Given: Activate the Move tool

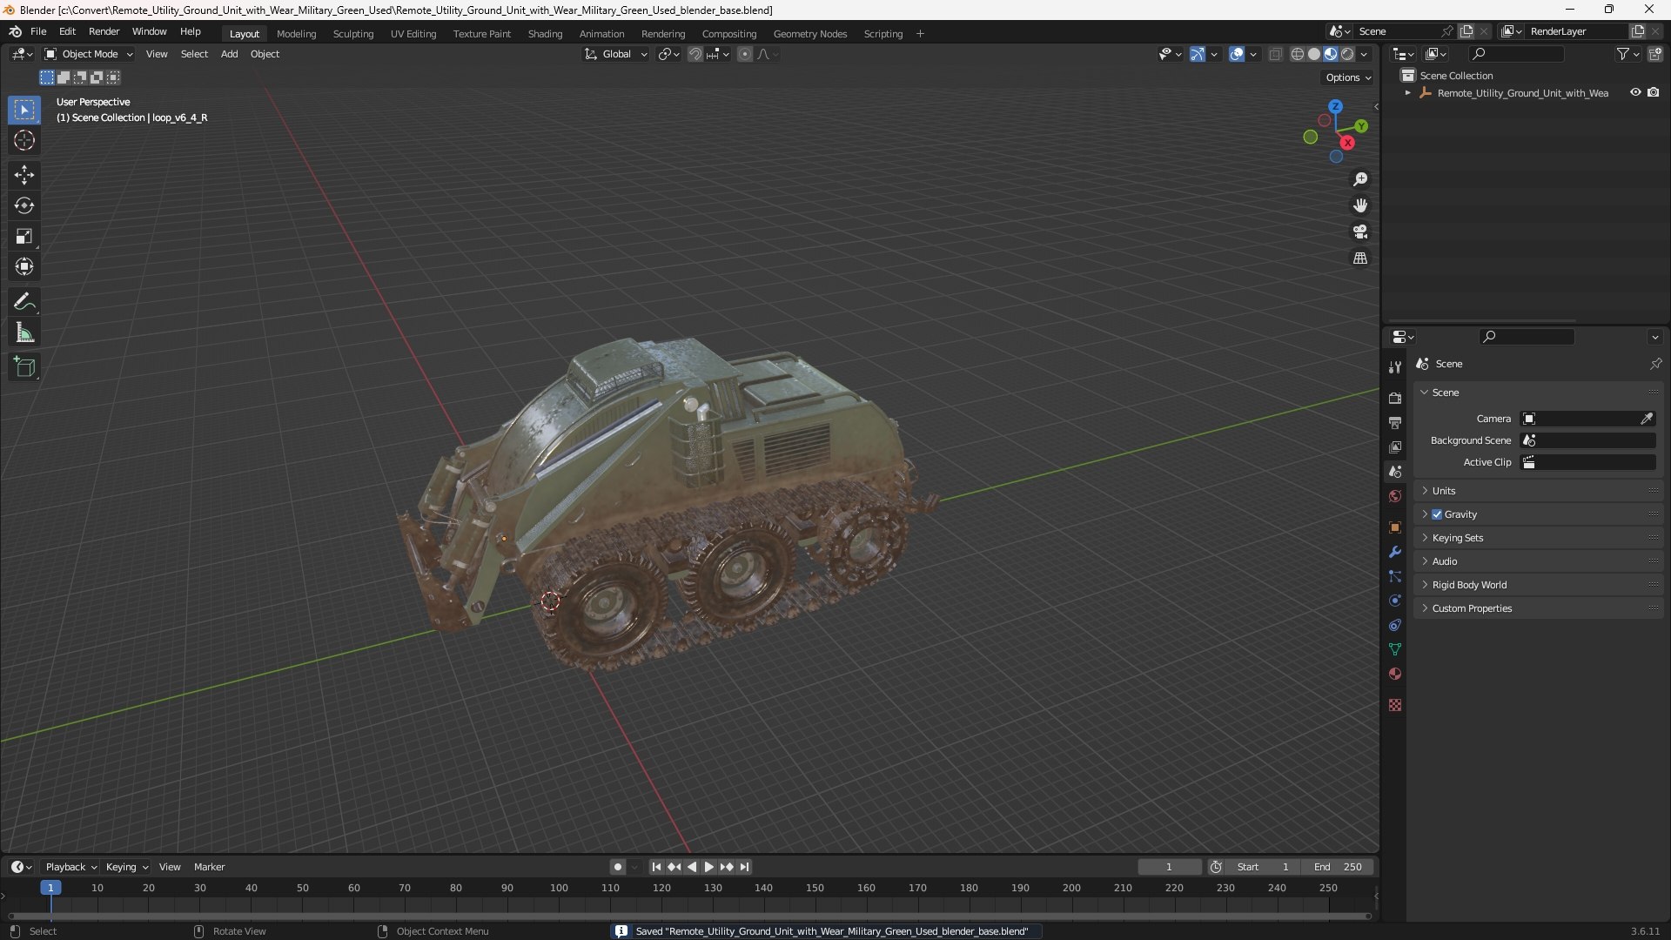Looking at the screenshot, I should coord(23,175).
